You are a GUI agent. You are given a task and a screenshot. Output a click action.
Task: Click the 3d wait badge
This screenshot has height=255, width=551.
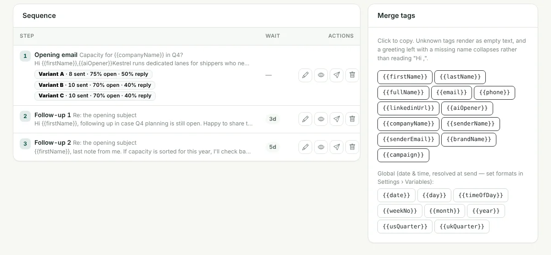(x=273, y=119)
